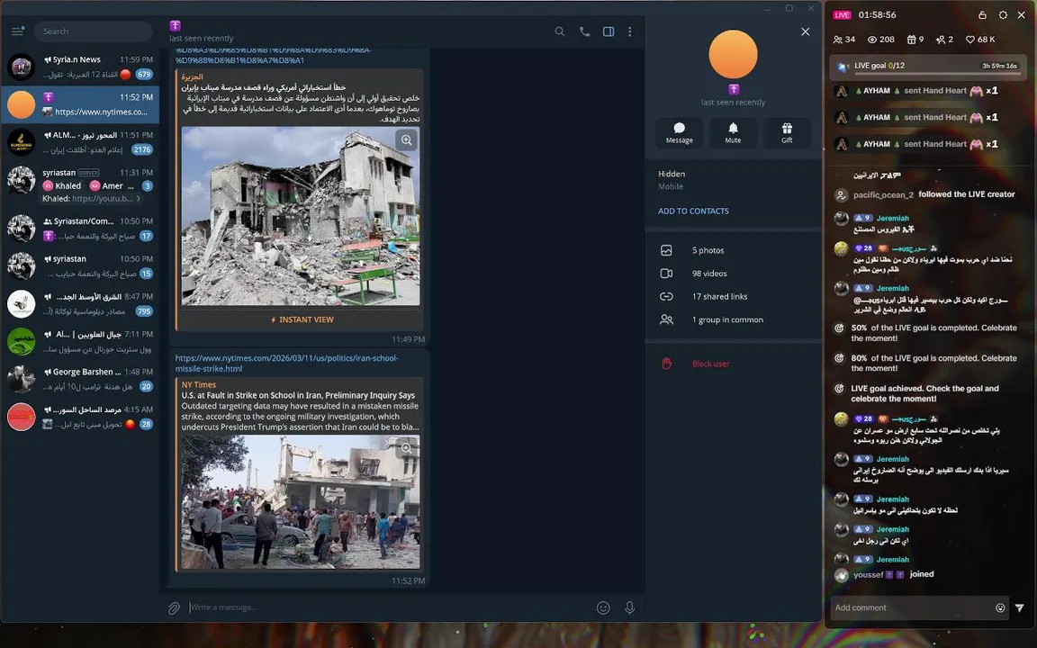
Task: Open the 17 shared links list
Action: tap(734, 296)
